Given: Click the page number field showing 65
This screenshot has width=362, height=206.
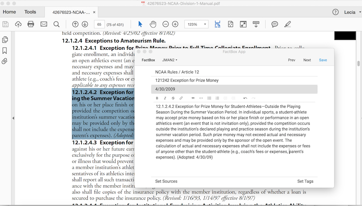Looking at the screenshot, I should tap(99, 25).
